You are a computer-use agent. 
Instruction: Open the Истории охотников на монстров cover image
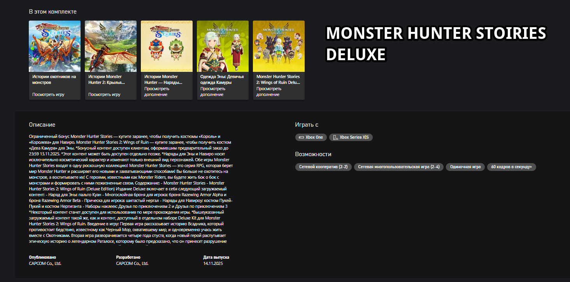click(55, 46)
